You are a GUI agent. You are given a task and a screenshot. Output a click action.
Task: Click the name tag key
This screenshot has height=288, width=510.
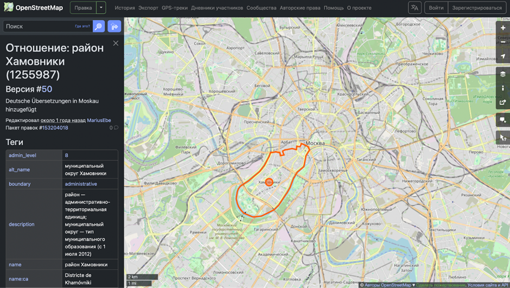15,265
